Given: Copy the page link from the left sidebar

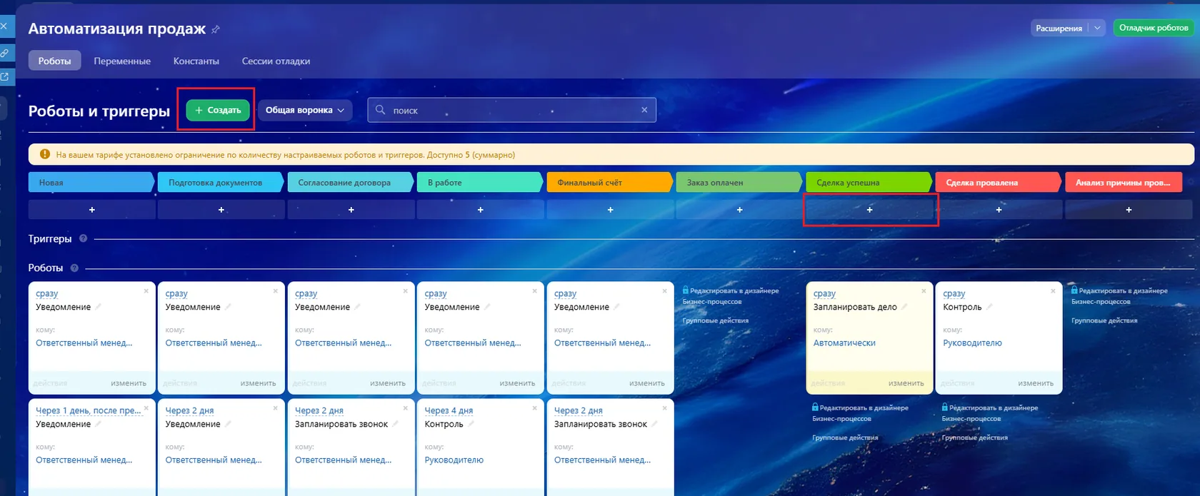Looking at the screenshot, I should click(4, 53).
